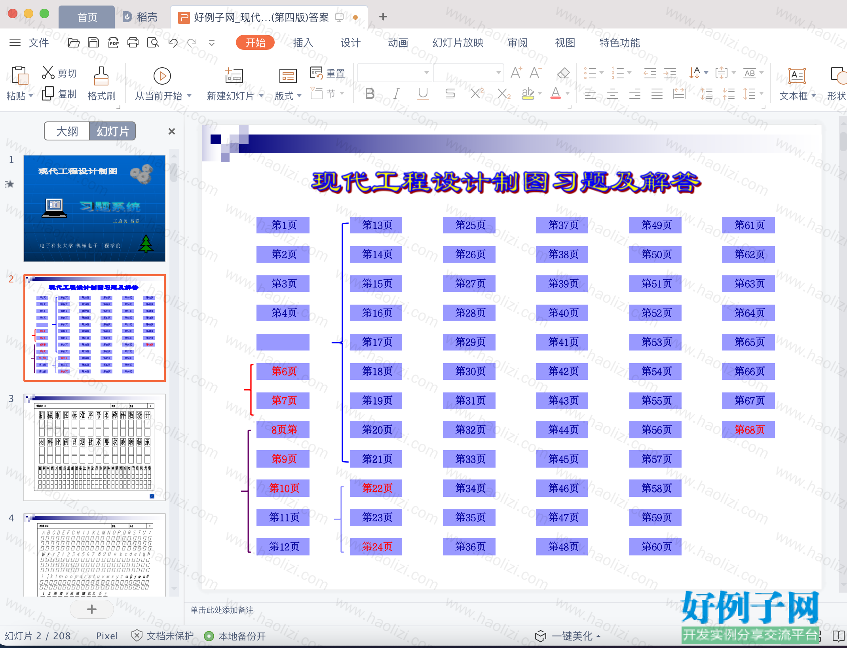The image size is (847, 648).
Task: Click the Paste clipboard icon
Action: pos(20,75)
